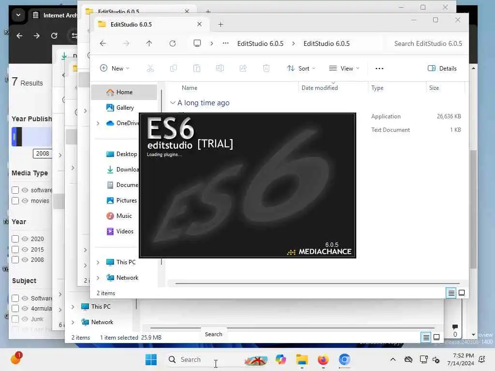Open the Sort dropdown
495x371 pixels.
tap(301, 69)
